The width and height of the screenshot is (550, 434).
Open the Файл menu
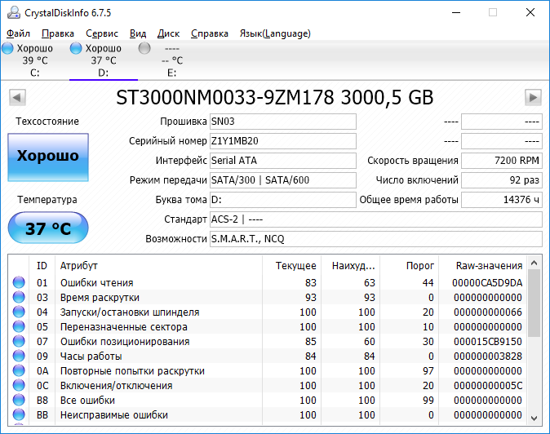(x=18, y=33)
